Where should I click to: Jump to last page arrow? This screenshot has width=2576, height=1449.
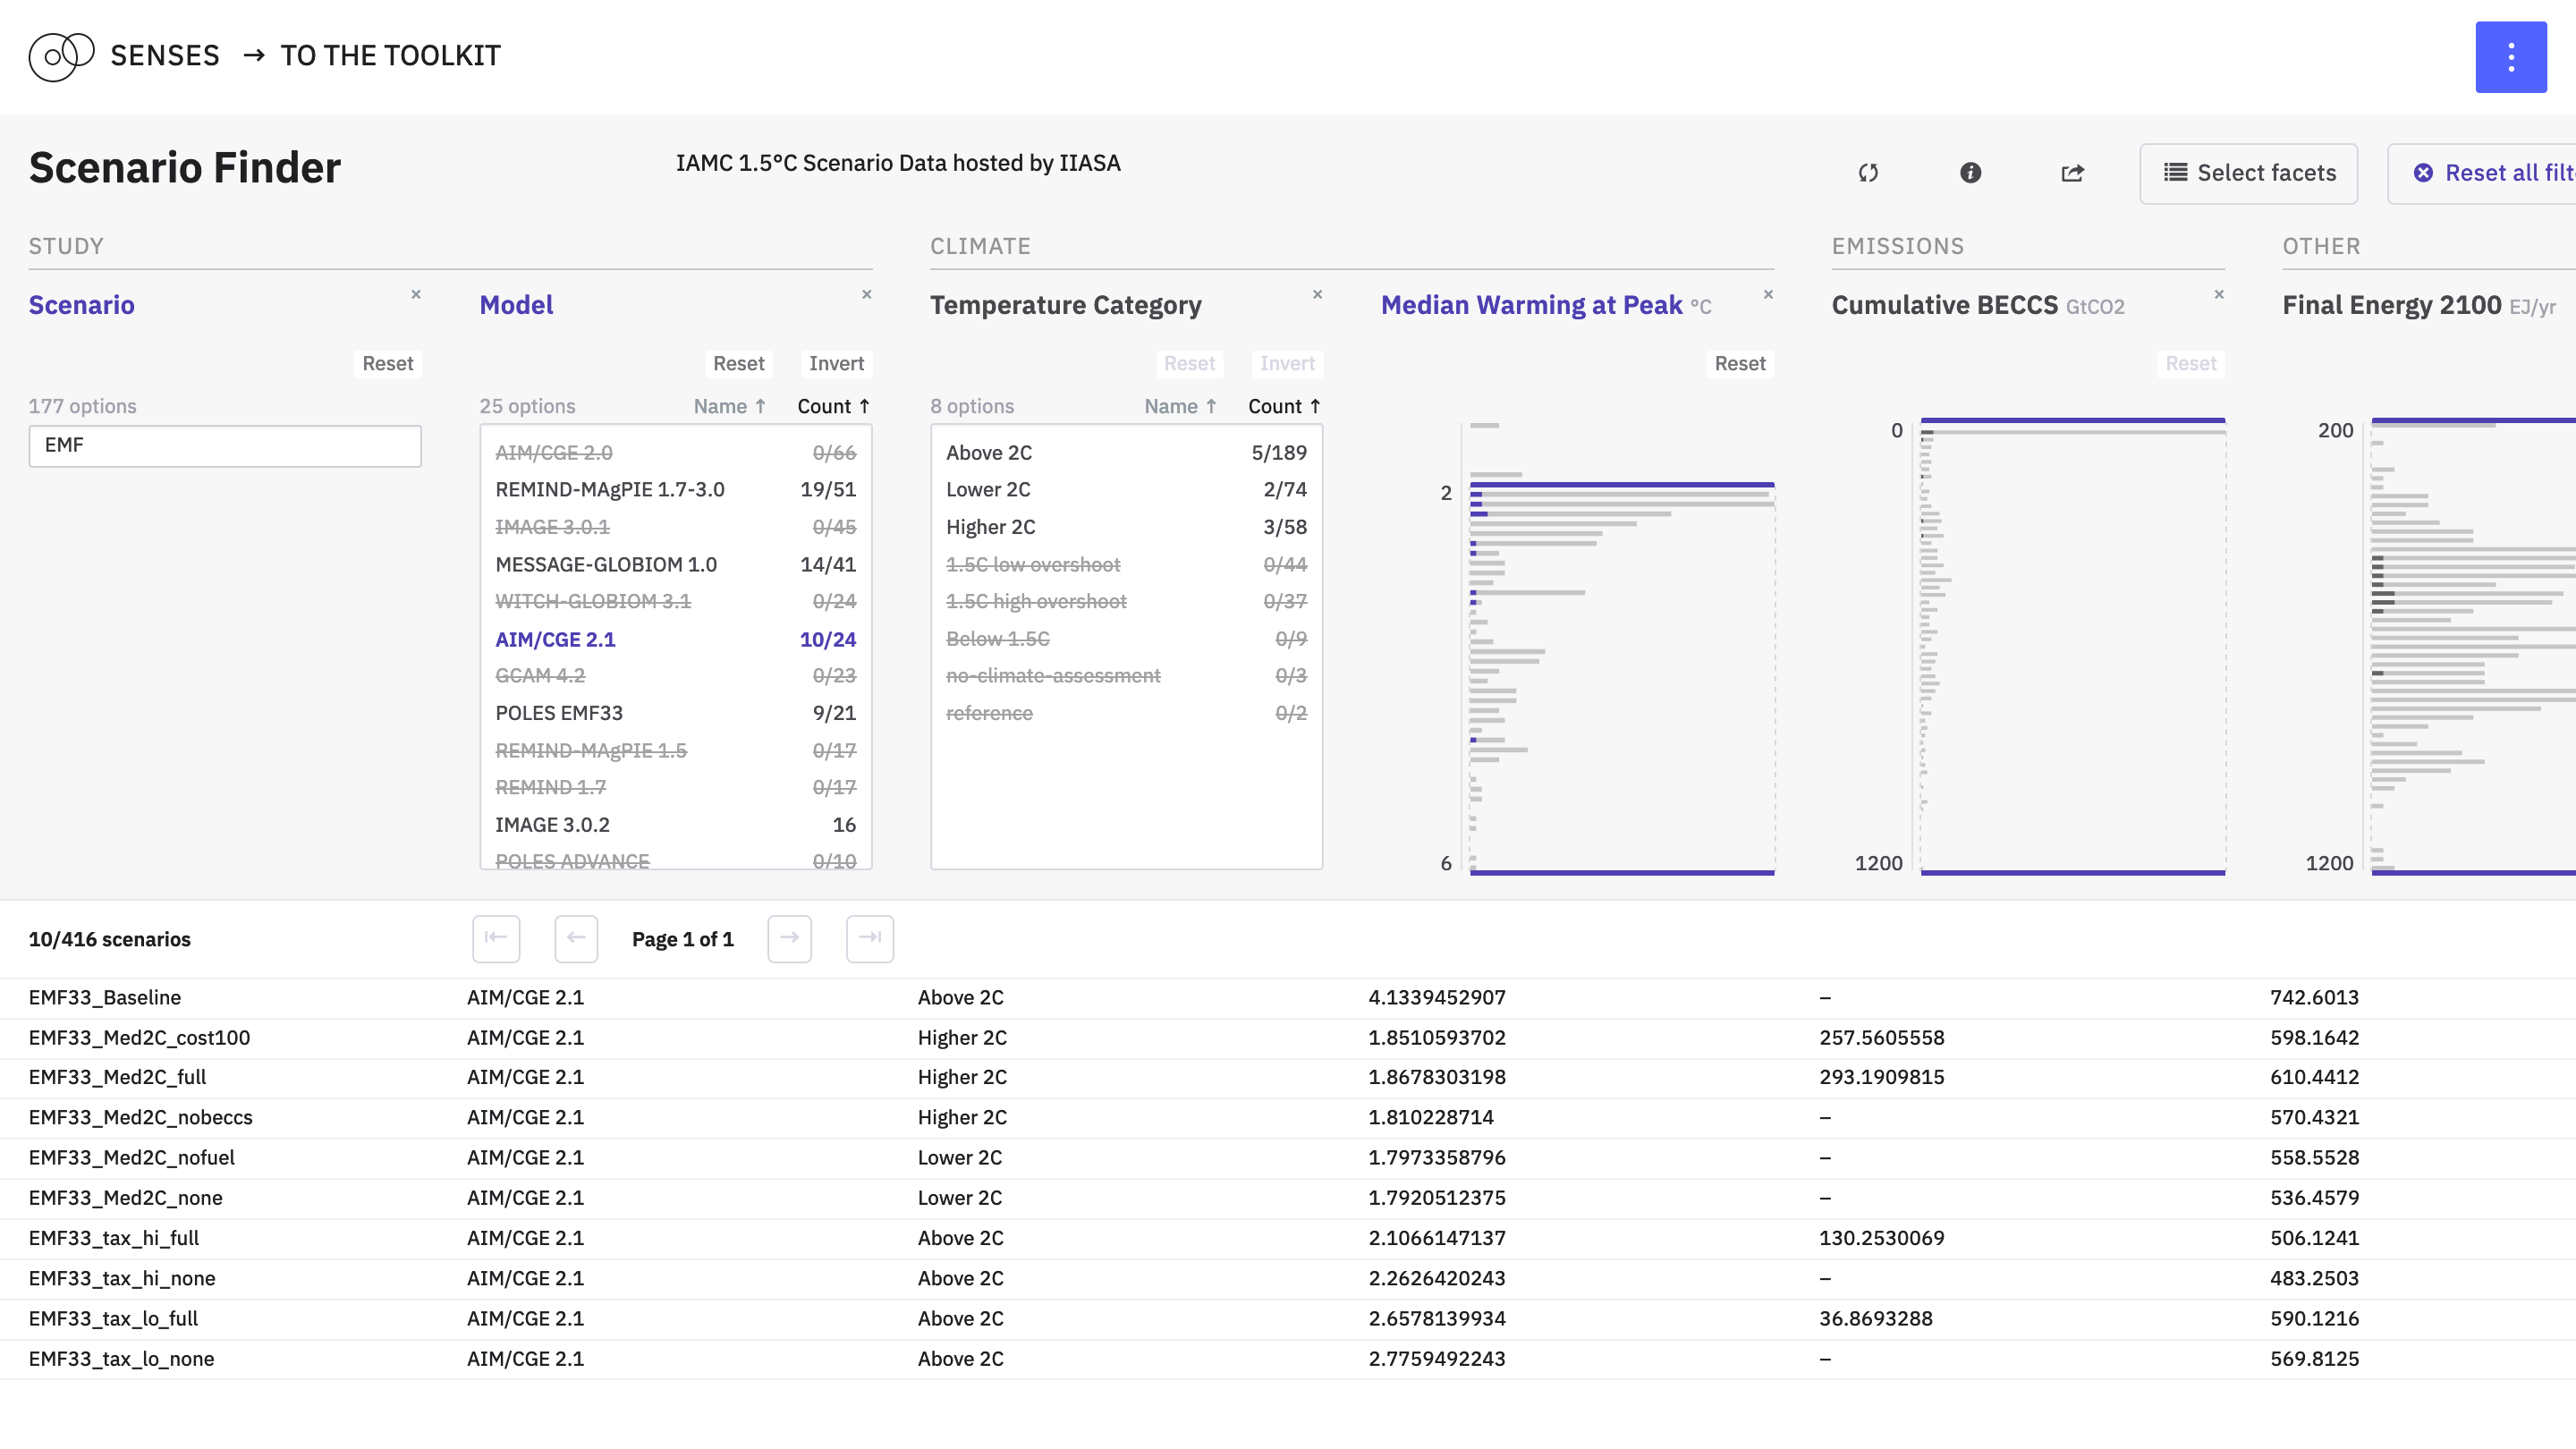tap(869, 938)
